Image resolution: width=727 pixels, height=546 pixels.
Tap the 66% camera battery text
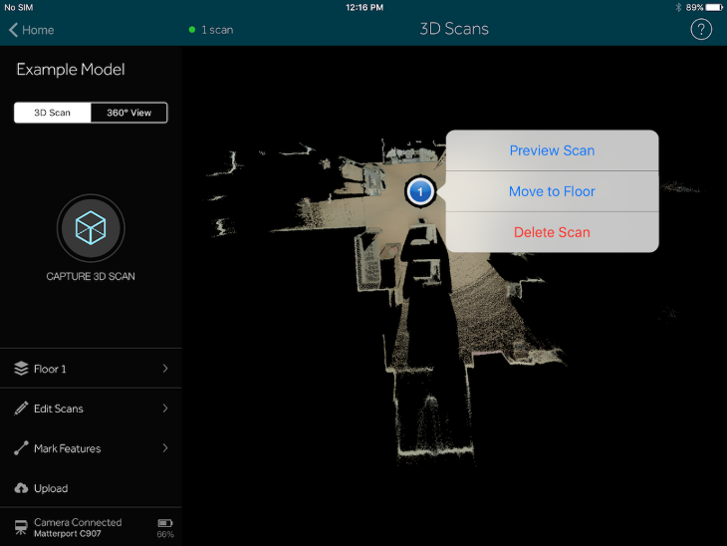[x=165, y=534]
